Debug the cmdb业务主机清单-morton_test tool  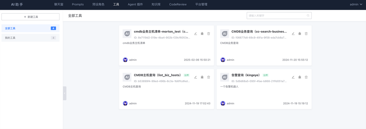(202, 34)
